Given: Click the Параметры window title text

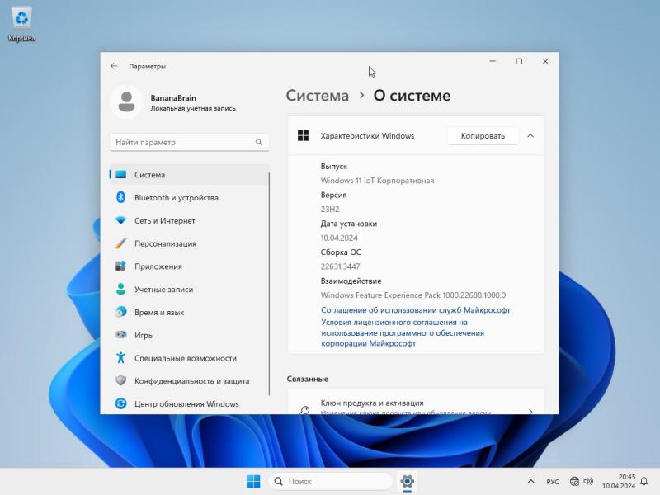Looking at the screenshot, I should point(148,67).
